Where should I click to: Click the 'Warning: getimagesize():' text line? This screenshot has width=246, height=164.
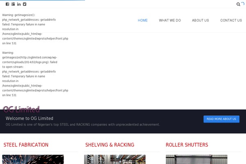click(x=19, y=15)
